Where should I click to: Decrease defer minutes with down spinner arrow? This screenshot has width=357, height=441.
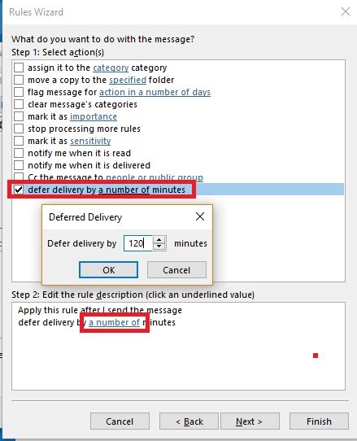pos(159,247)
